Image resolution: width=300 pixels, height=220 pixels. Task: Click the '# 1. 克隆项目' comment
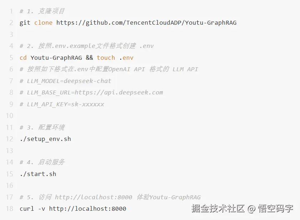point(42,11)
